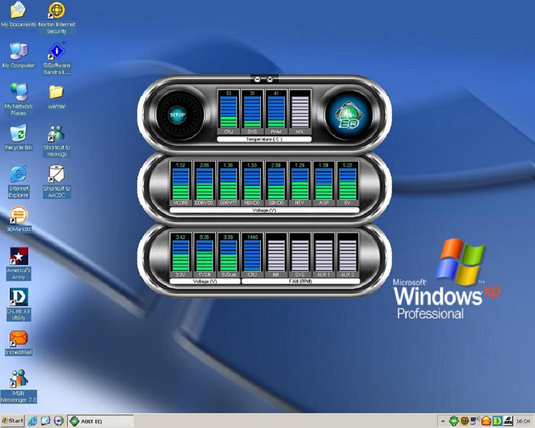Click the Norton globe tray icon

pyautogui.click(x=464, y=421)
